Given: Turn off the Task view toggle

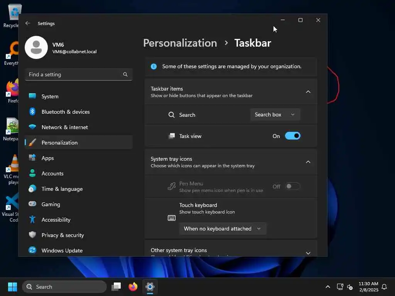Looking at the screenshot, I should [293, 136].
